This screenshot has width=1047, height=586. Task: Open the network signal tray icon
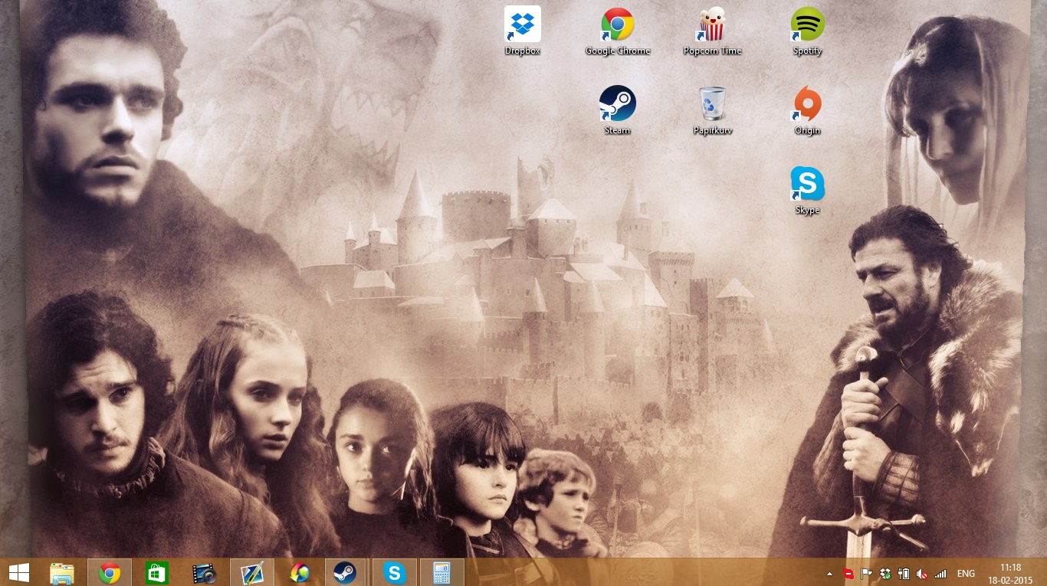click(940, 573)
